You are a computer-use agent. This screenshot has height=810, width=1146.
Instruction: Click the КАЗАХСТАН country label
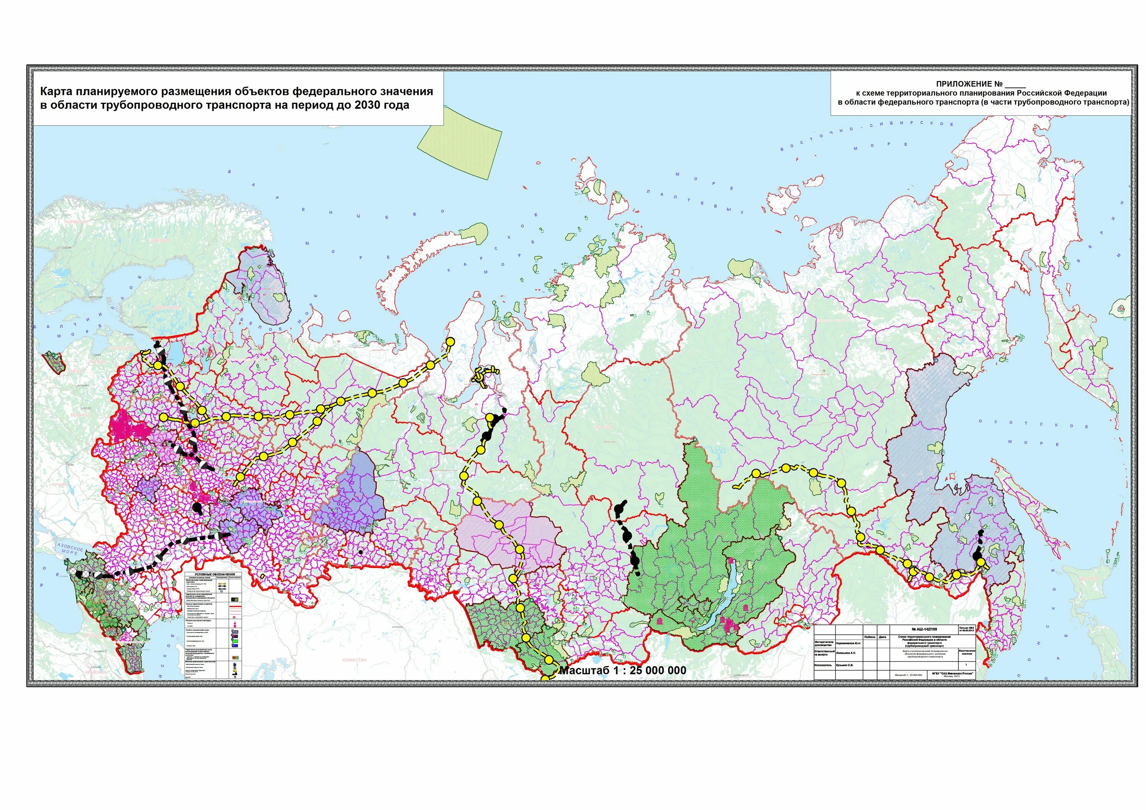tap(354, 660)
